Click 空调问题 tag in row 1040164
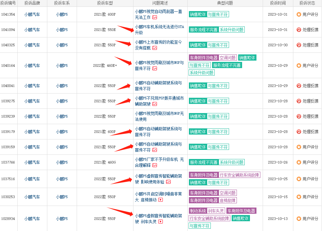324x231 pixels. coord(227,58)
